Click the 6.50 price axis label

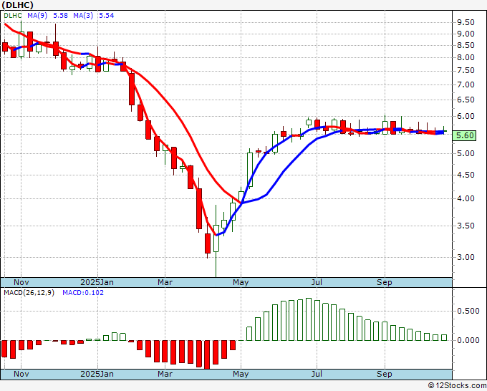tap(466, 100)
